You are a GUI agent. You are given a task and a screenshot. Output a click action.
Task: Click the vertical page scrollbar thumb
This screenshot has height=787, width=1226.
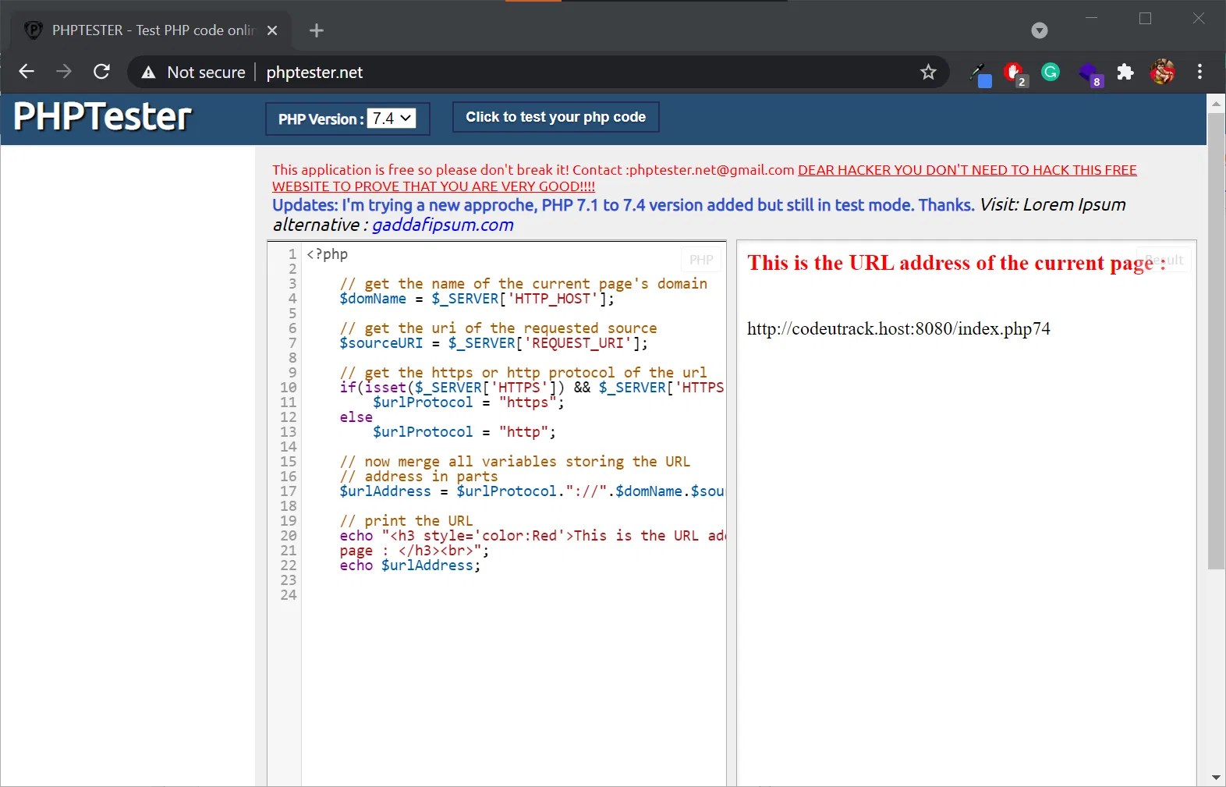(1216, 341)
